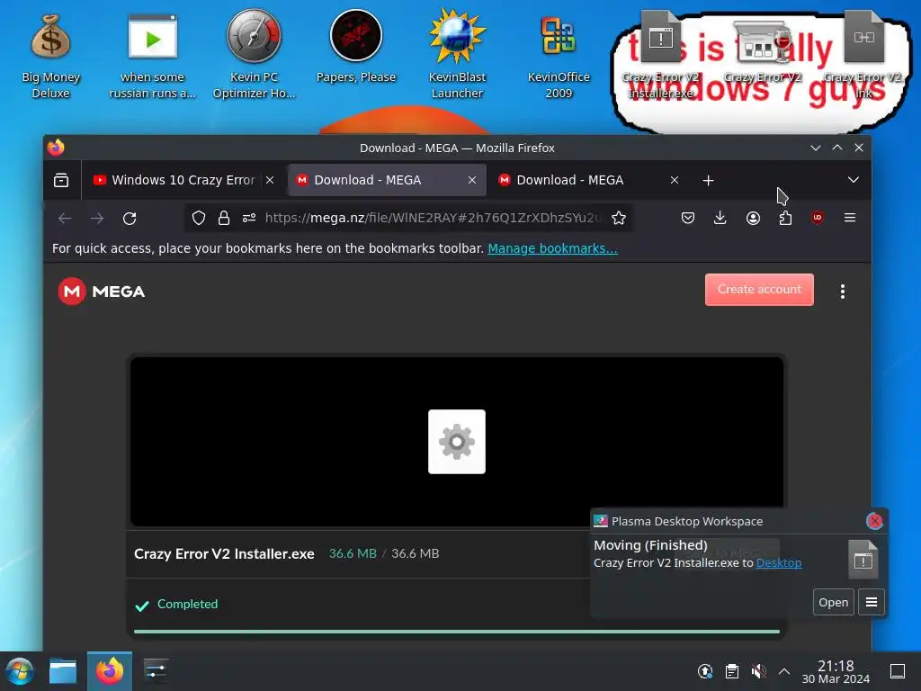The width and height of the screenshot is (921, 691).
Task: Open clipboard tray icon
Action: tap(732, 671)
